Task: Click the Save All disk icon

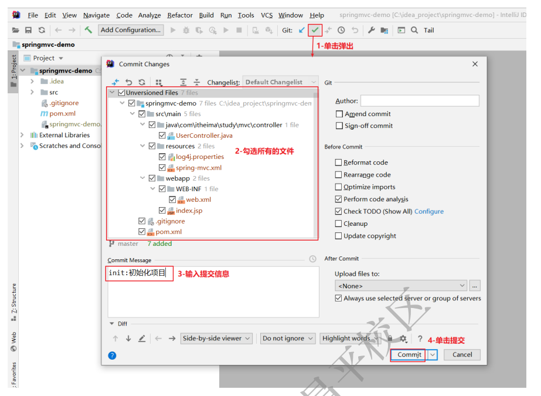Action: tap(28, 31)
